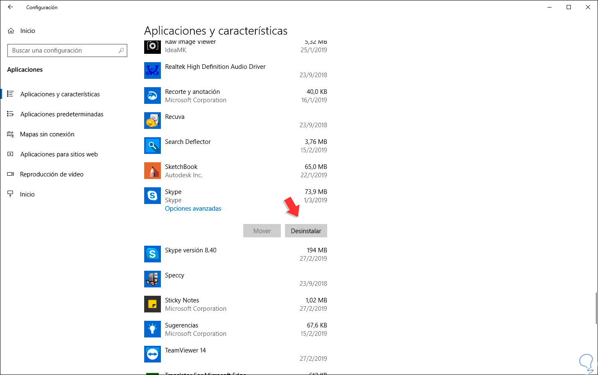Select the Recorte y anotación entry

click(x=236, y=96)
